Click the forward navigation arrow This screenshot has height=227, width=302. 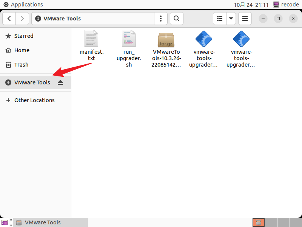(x=22, y=18)
